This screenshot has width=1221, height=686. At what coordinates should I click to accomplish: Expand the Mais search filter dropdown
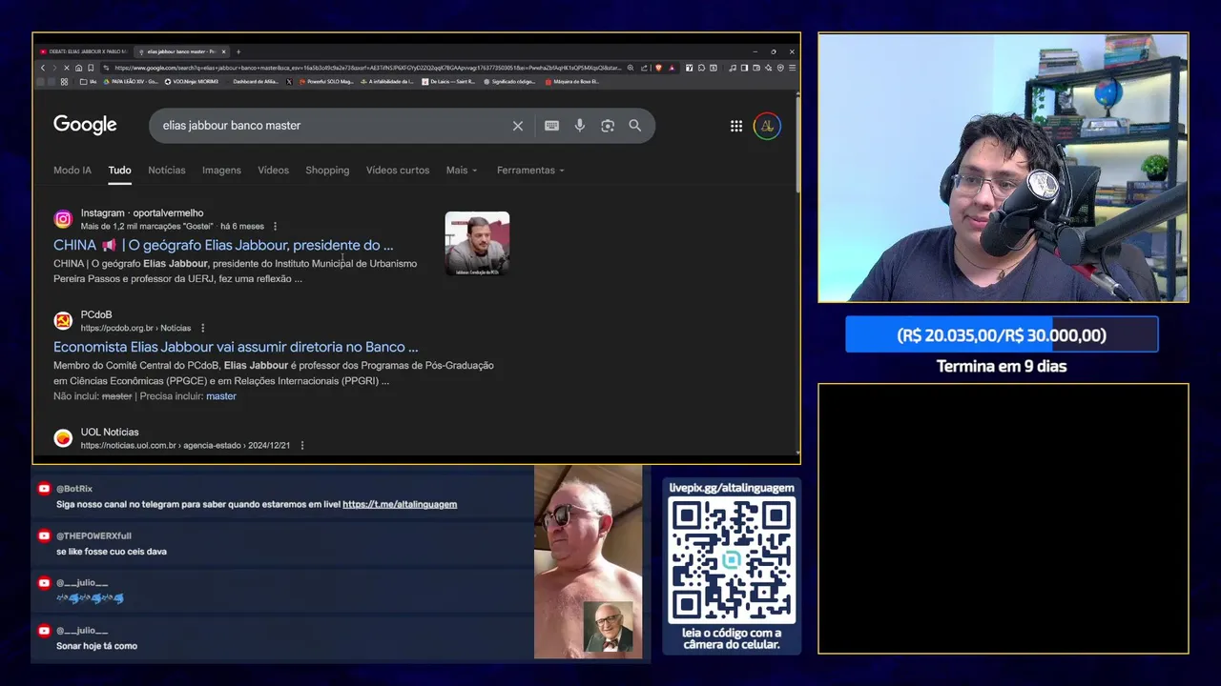462,171
